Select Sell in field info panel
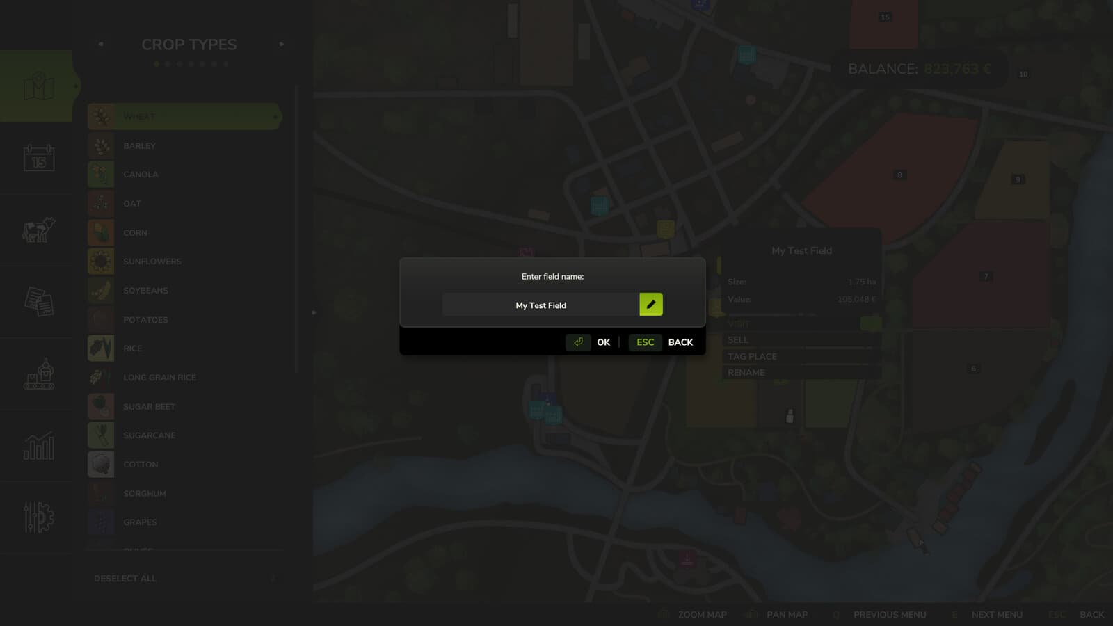1113x626 pixels. pos(802,339)
